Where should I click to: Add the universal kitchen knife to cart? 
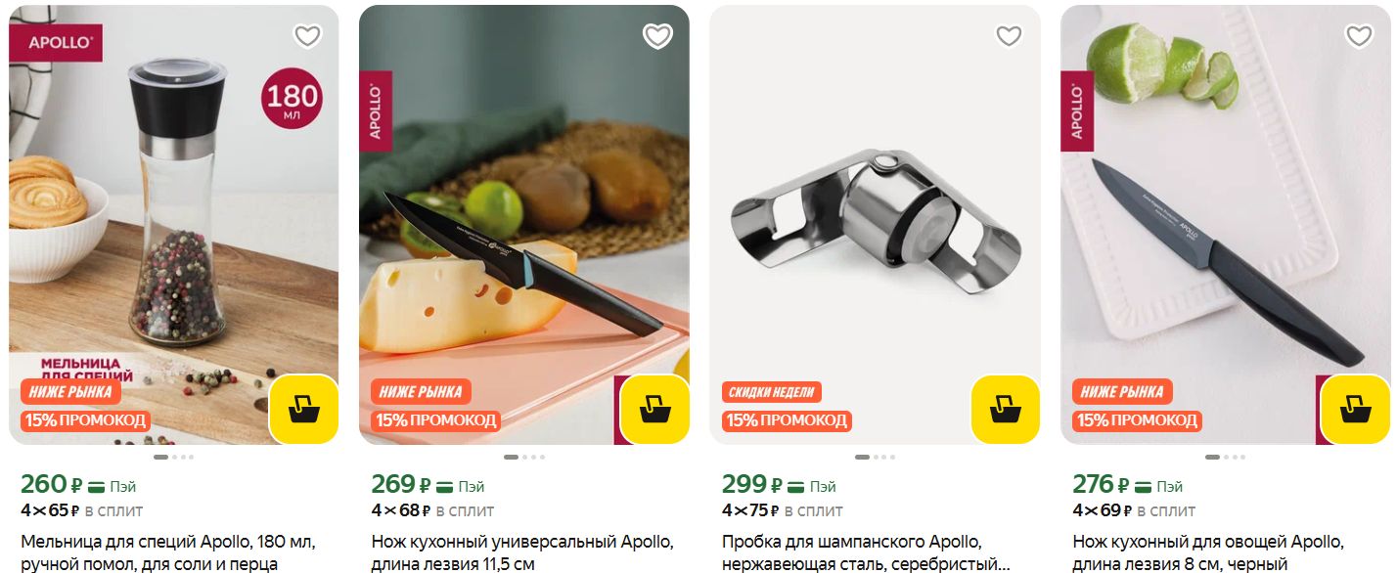(654, 409)
